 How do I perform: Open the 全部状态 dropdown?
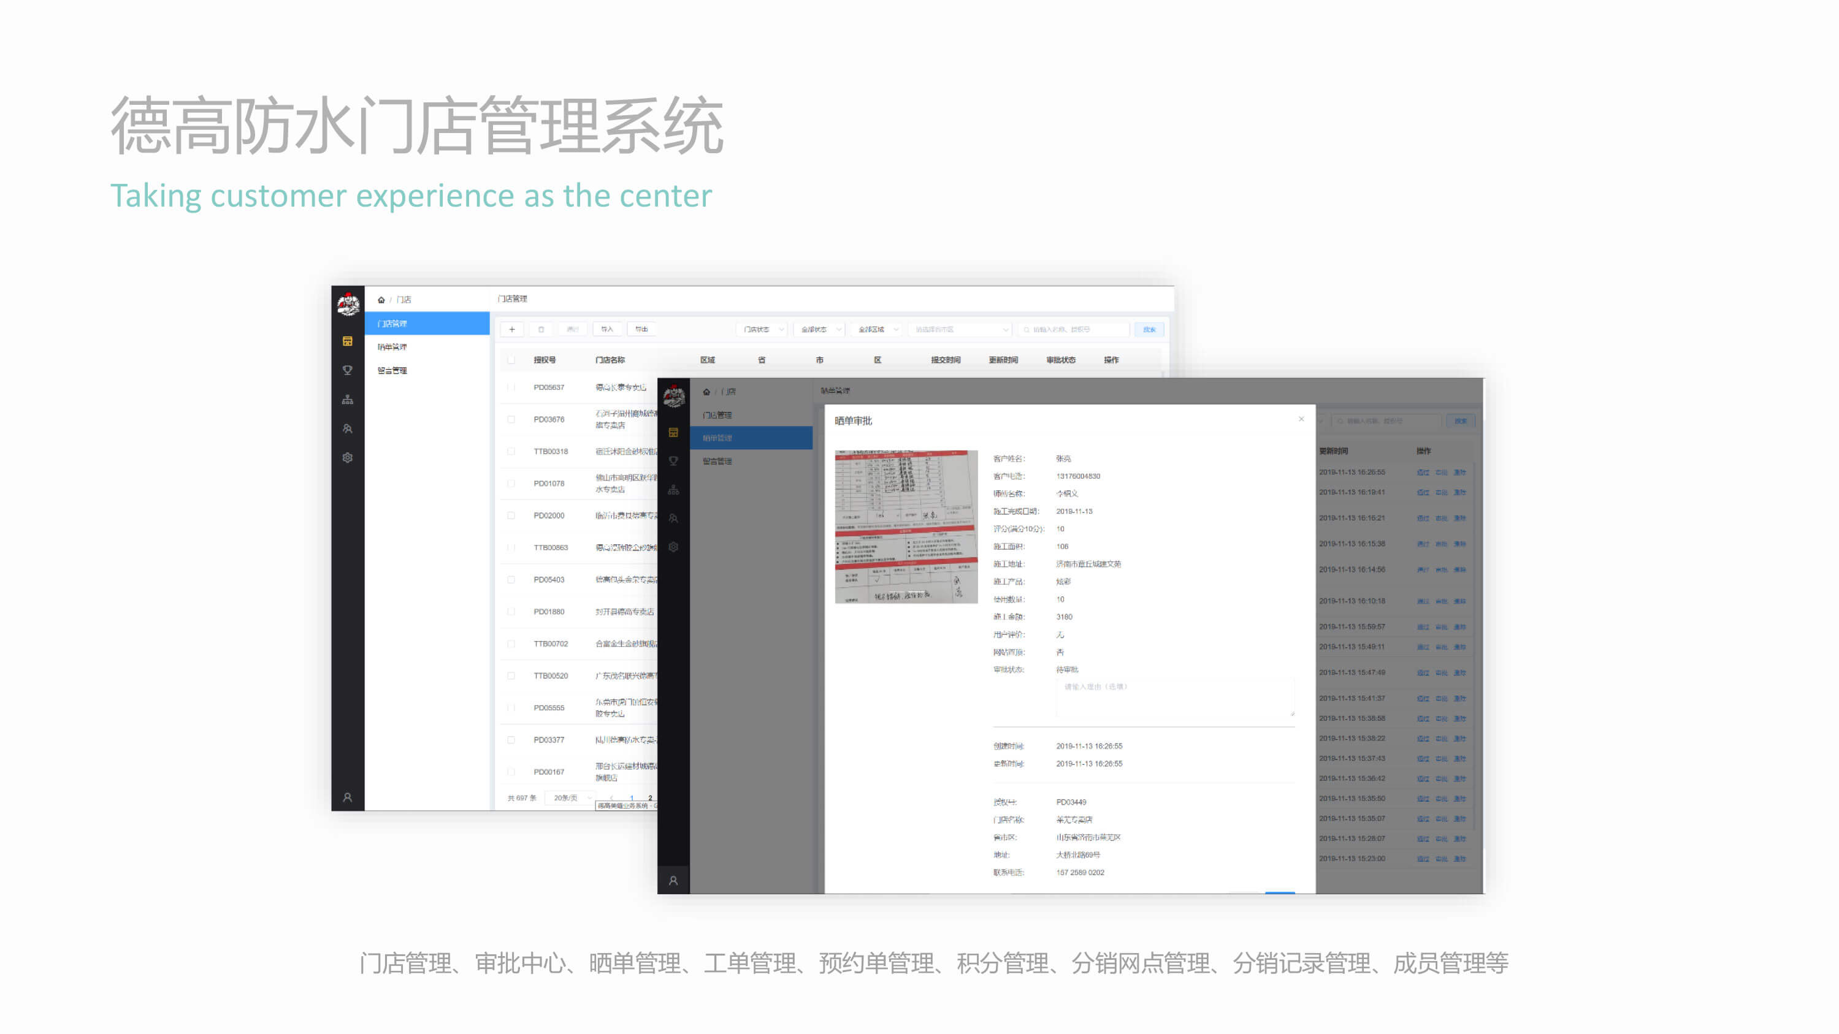[x=820, y=330]
